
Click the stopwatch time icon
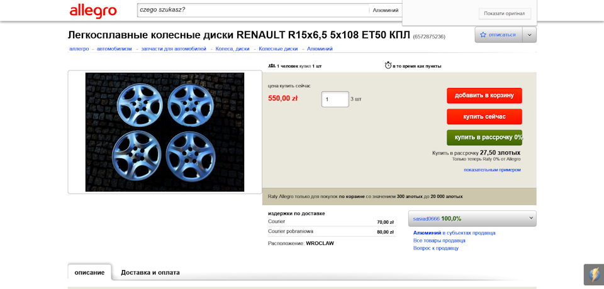388,65
